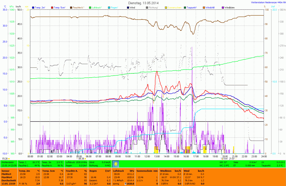Screen dimensions: 286x186
Task: Click the blue Temp. 2m legend square
Action: (34, 7)
